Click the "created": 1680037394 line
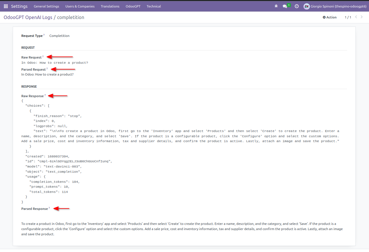The height and width of the screenshot is (252, 369). tap(48, 156)
